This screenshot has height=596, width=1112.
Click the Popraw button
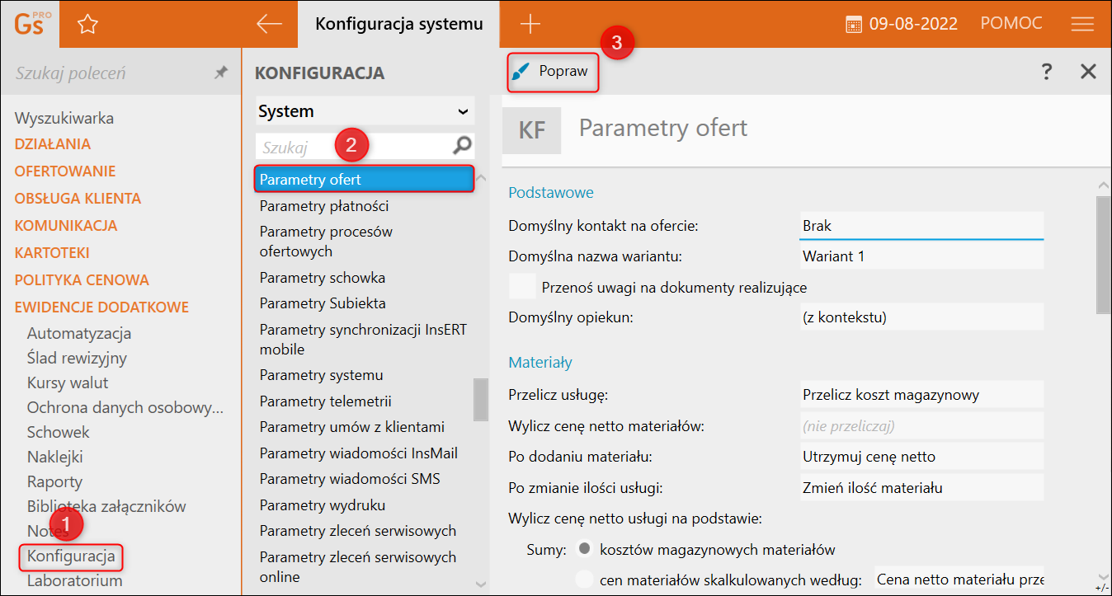(552, 72)
